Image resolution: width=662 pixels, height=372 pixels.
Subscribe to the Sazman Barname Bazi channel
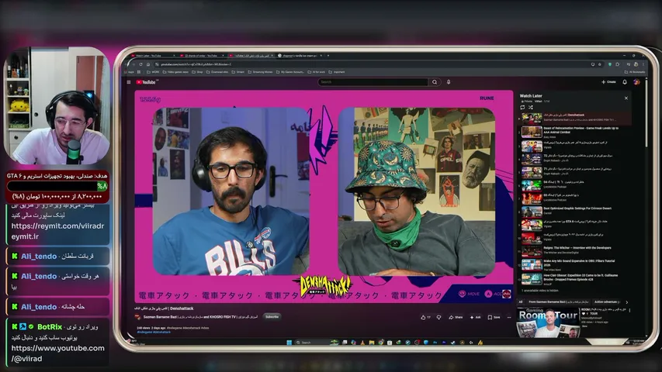(272, 317)
